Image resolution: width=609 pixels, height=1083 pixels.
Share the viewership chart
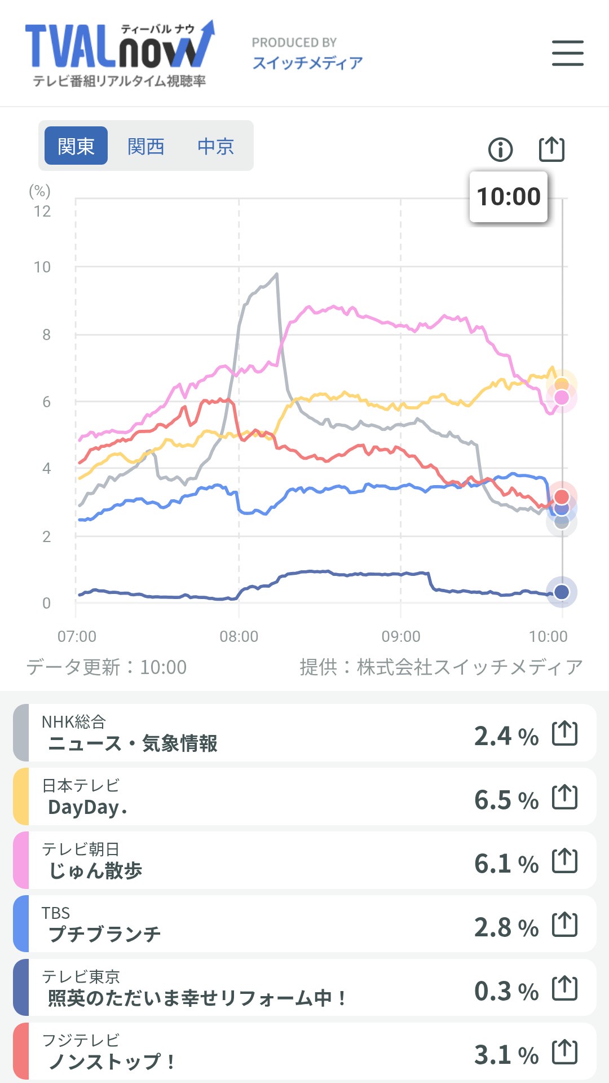tap(551, 149)
